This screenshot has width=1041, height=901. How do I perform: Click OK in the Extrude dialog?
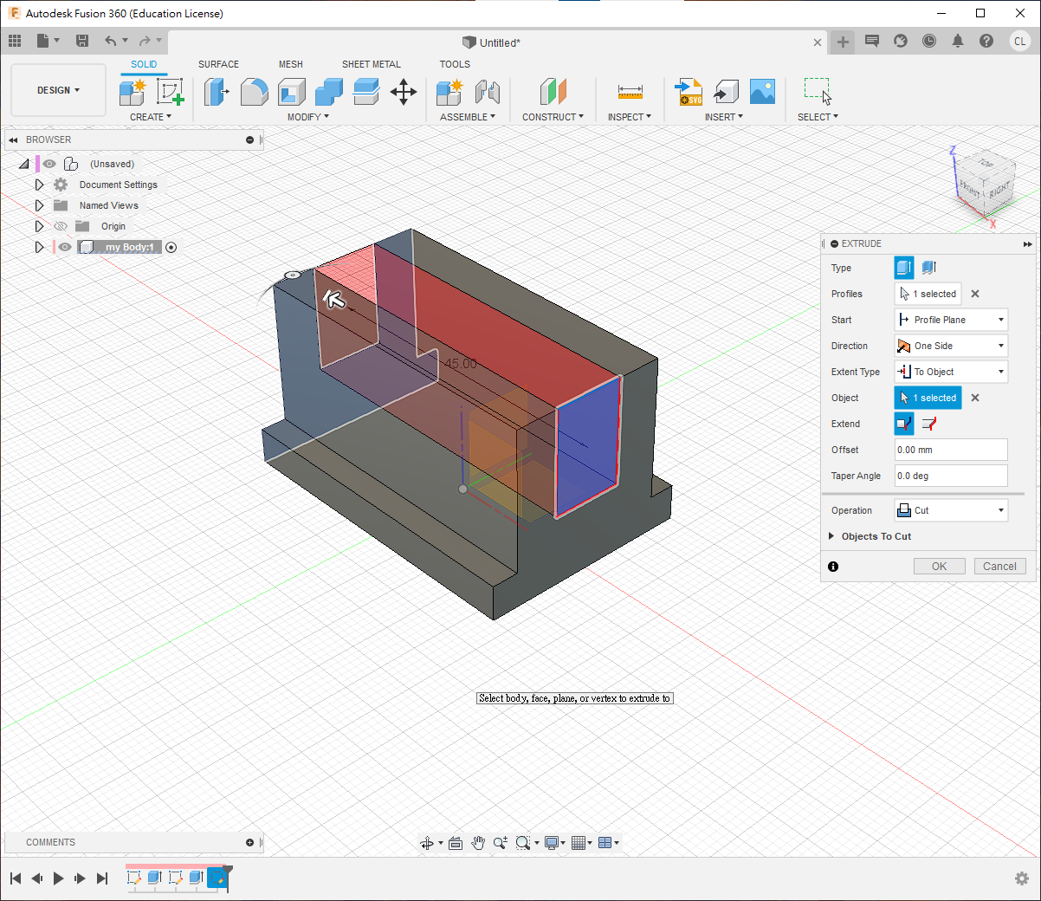click(939, 566)
